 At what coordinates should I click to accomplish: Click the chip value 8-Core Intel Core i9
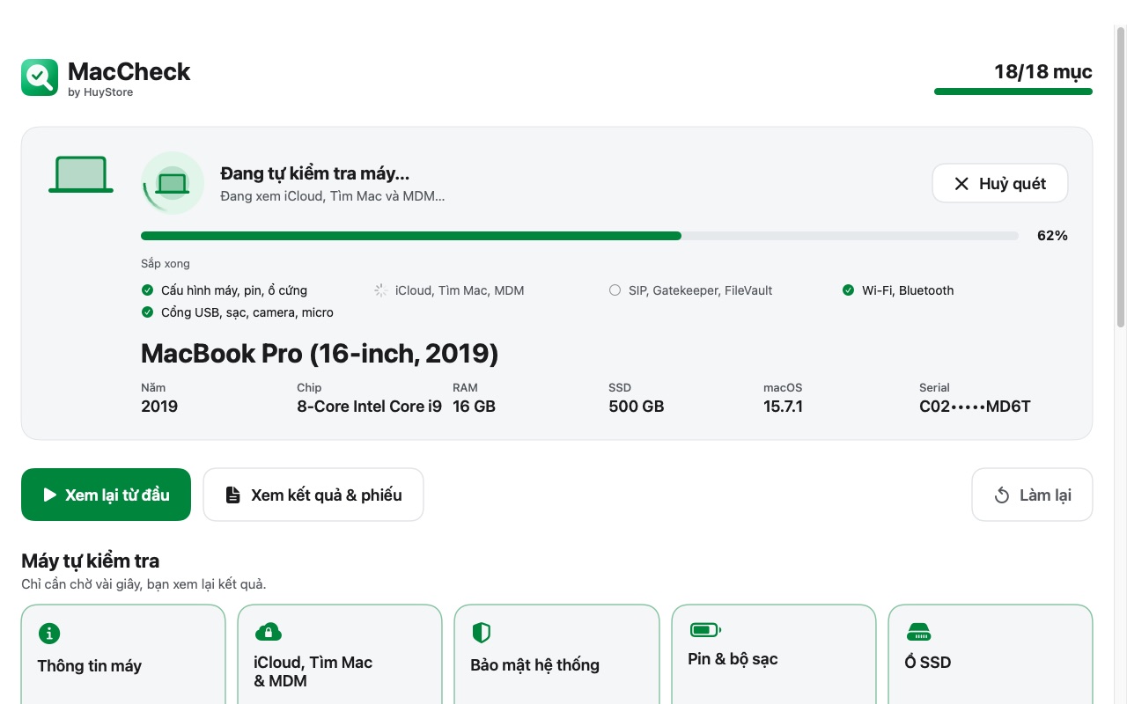click(369, 407)
